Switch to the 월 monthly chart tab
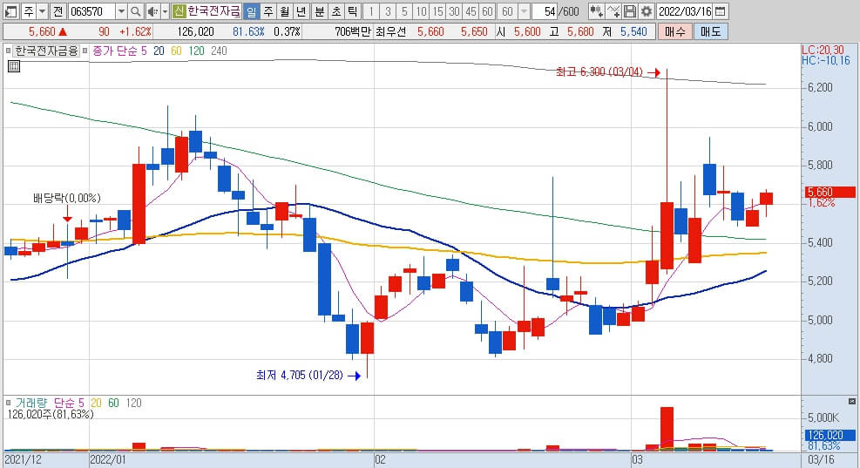The image size is (860, 468). 285,11
